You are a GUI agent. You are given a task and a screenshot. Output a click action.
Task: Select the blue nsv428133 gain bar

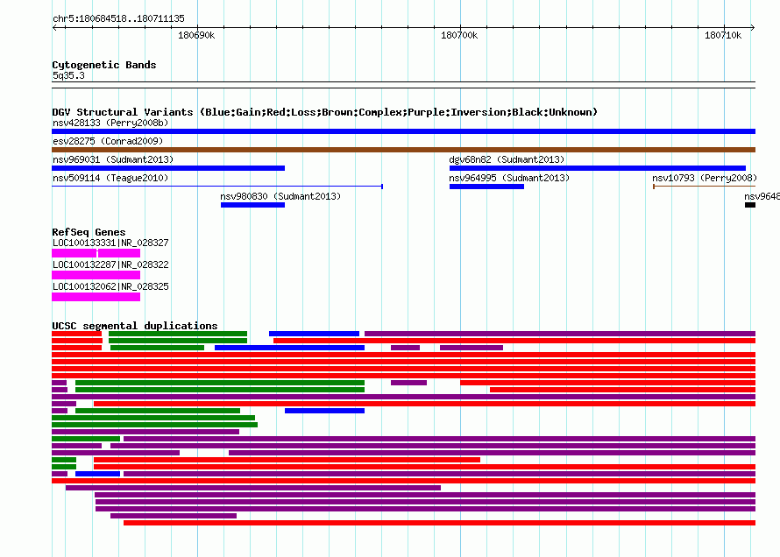click(x=403, y=131)
